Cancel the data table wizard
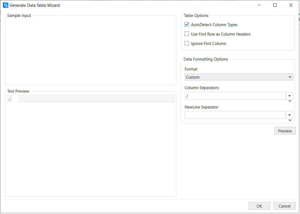This screenshot has height=214, width=300. pos(284,206)
